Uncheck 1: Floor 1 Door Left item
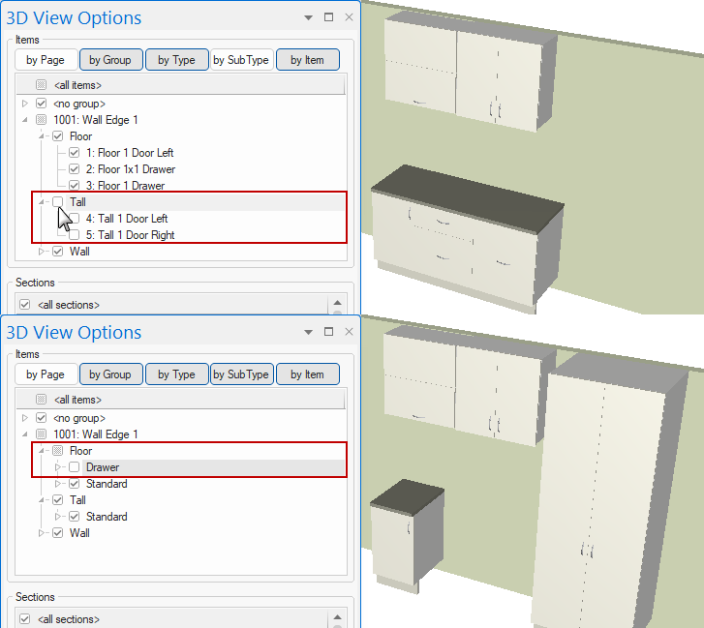Screen dimensions: 704x628 (75, 153)
